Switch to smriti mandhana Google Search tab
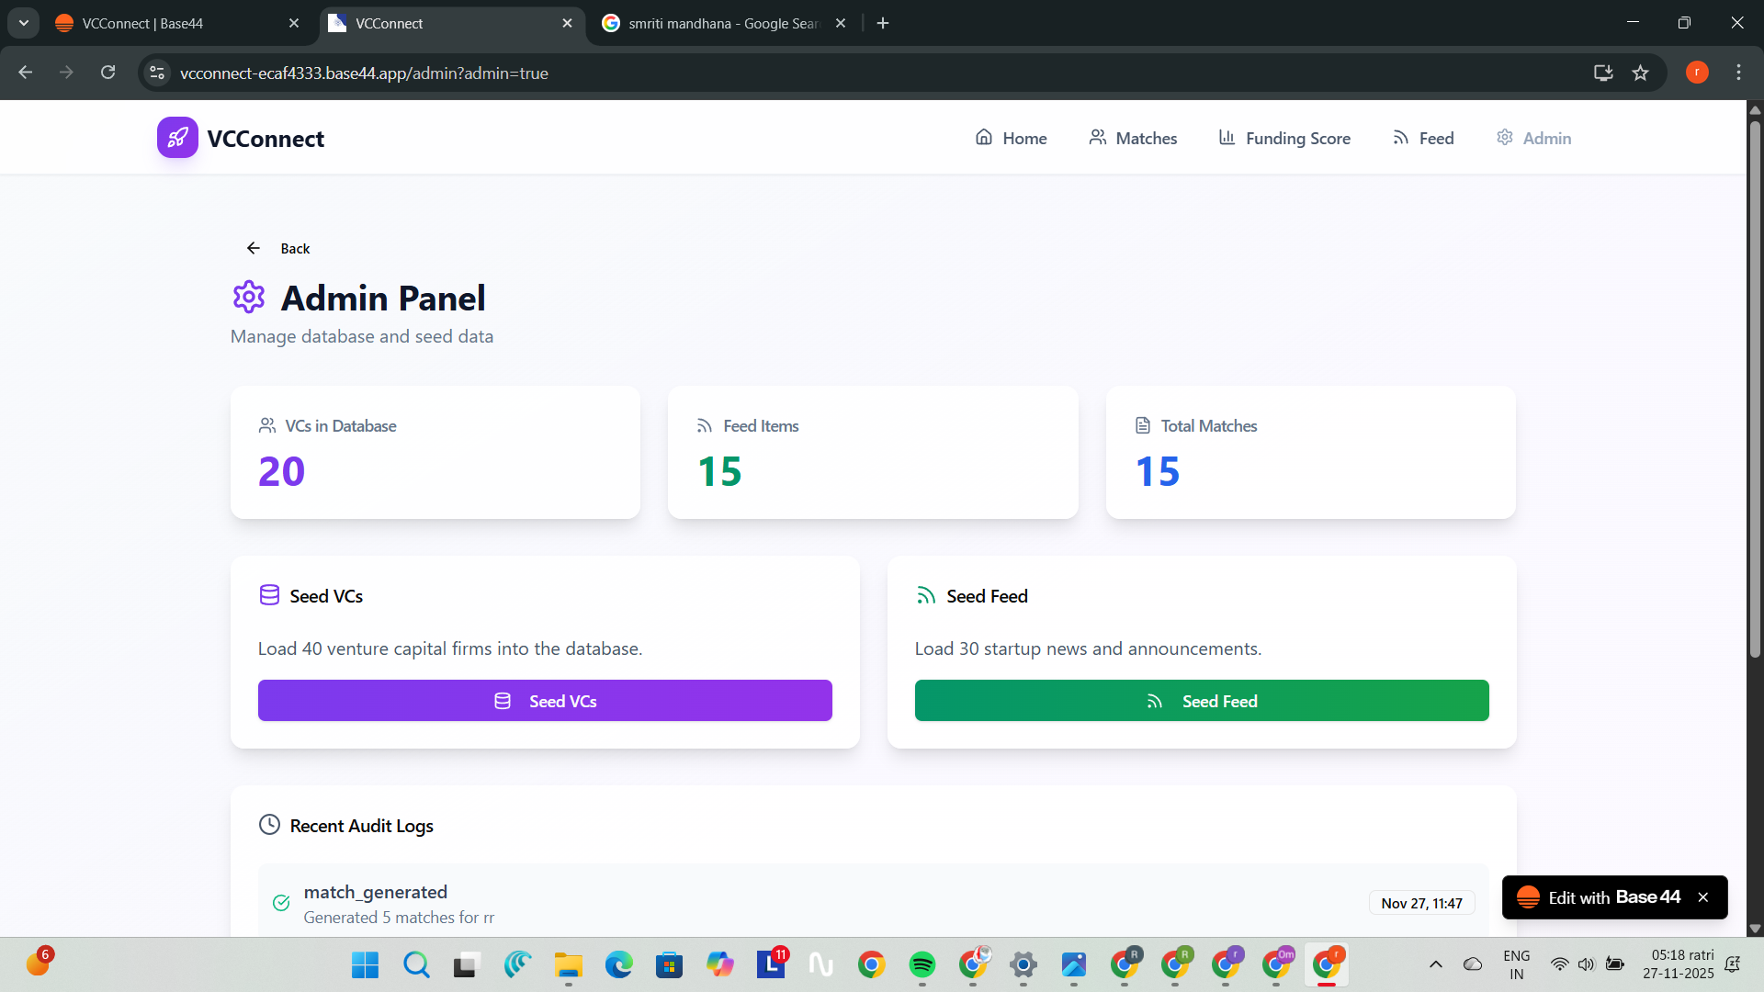Screen dimensions: 1764x992 [721, 23]
